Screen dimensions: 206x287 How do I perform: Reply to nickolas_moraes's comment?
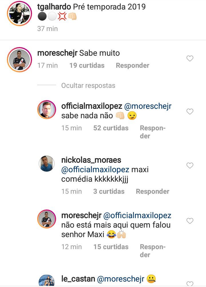(x=152, y=191)
